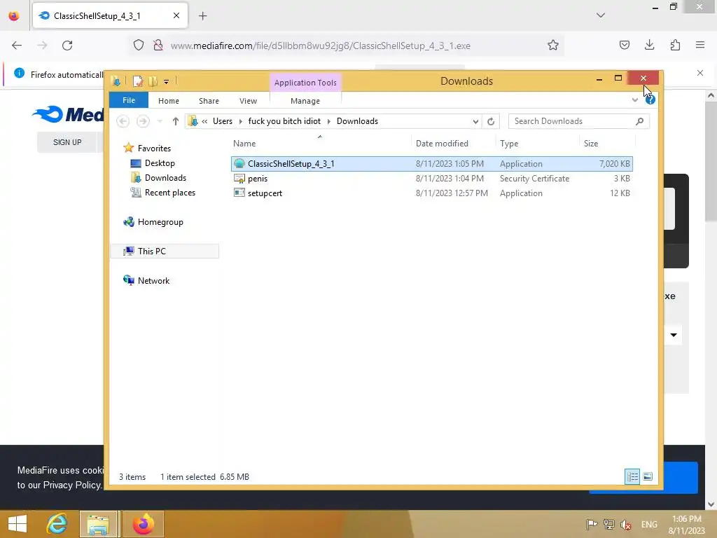Click File Explorer taskbar icon
The image size is (717, 538).
98,524
